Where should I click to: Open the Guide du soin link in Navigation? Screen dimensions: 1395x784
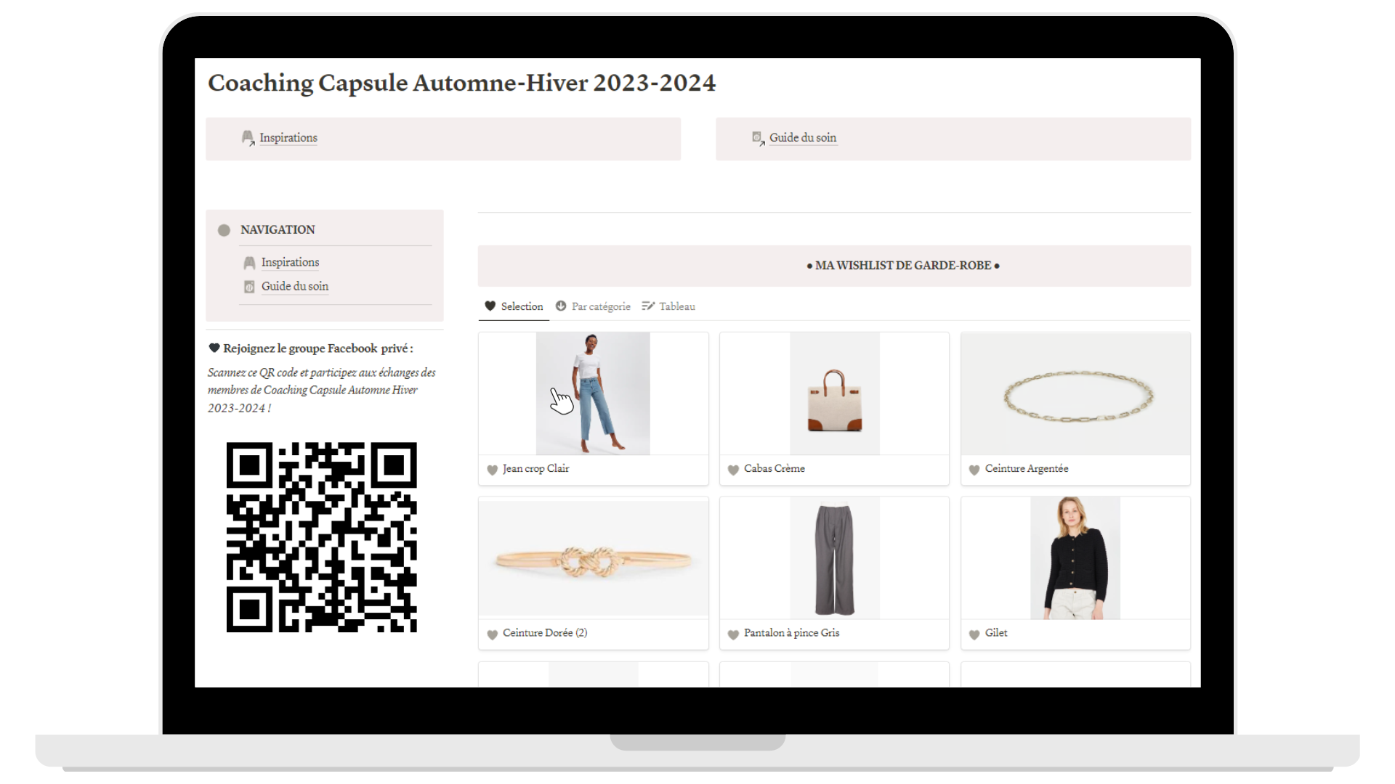[295, 286]
